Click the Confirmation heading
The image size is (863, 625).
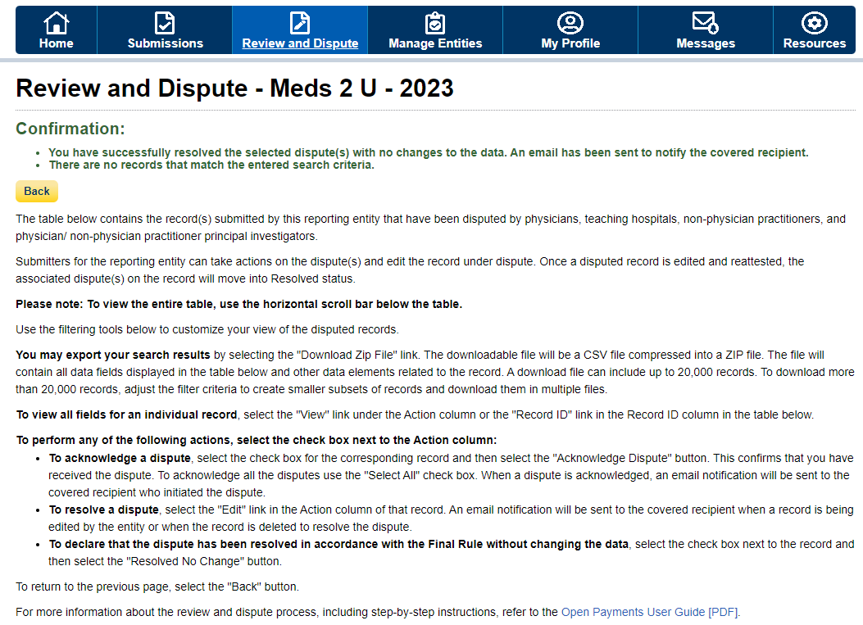click(x=70, y=129)
